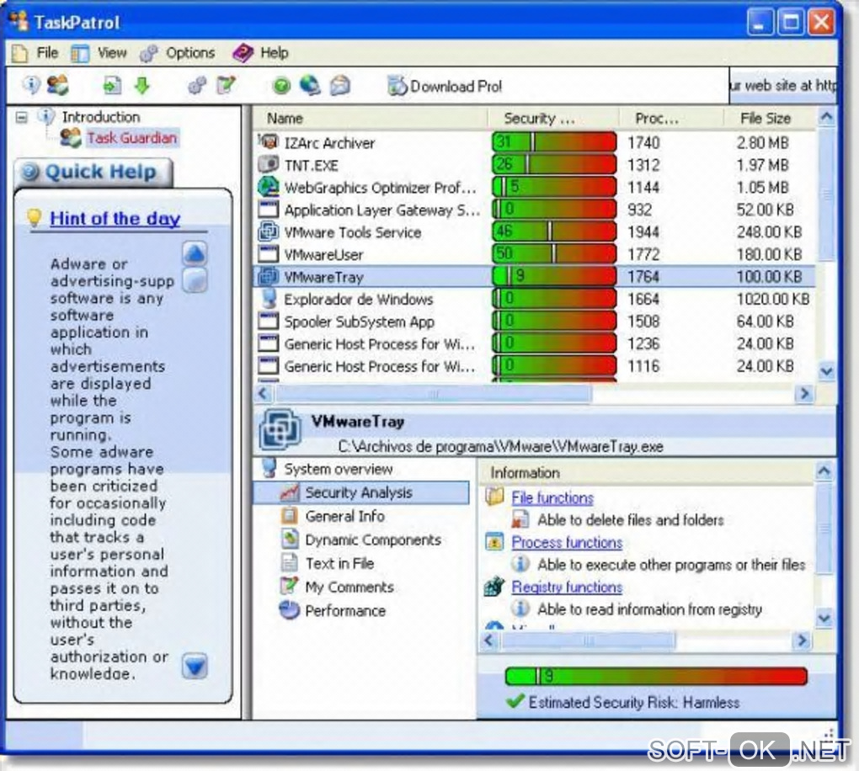Click the globe toolbar icon
Image resolution: width=859 pixels, height=771 pixels.
(x=311, y=85)
